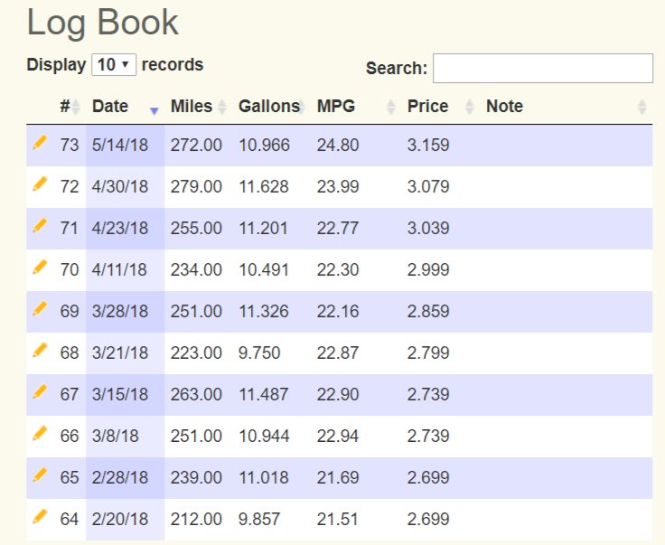Click price value 2.859
The image size is (665, 545).
coord(428,311)
